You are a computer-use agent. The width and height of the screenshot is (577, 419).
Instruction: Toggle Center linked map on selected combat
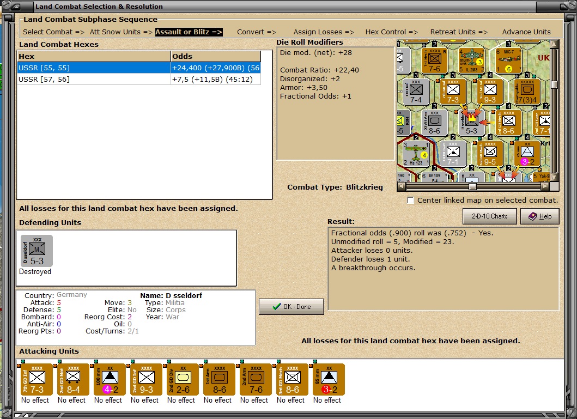411,201
